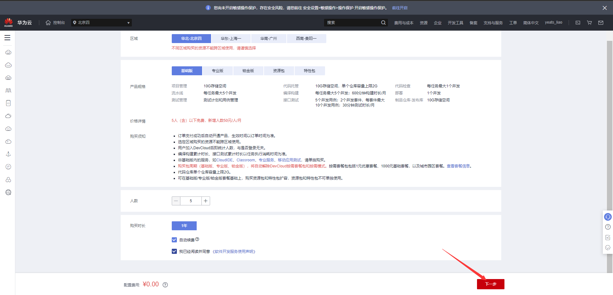Open the 查看套餐信息 link
The width and height of the screenshot is (613, 295).
[458, 166]
